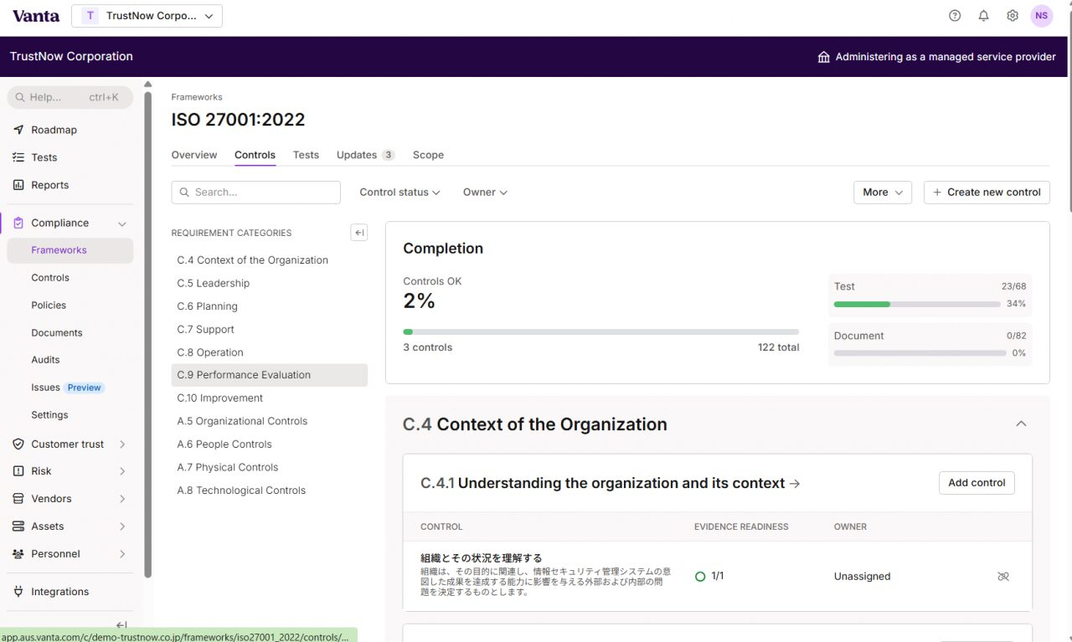This screenshot has height=642, width=1072.
Task: Collapse the left sidebar arrow icon
Action: (x=121, y=625)
